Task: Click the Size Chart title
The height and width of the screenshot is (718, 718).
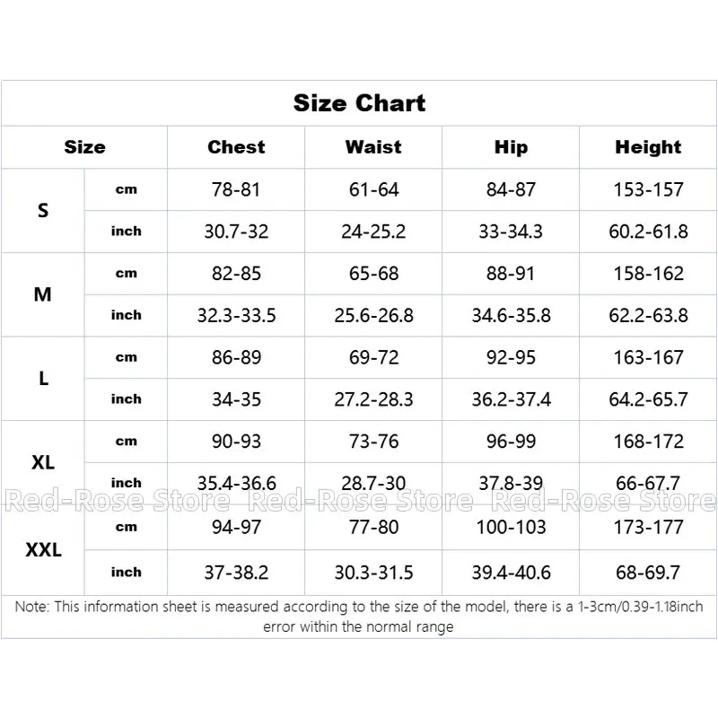Action: click(x=359, y=103)
